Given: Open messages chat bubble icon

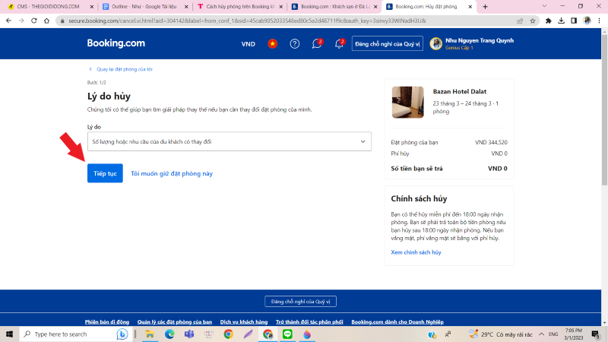Looking at the screenshot, I should coord(317,44).
